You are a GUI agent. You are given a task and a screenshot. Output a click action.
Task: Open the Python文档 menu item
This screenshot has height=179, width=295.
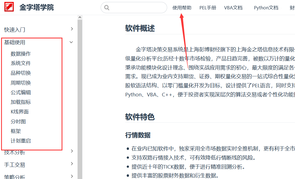(266, 8)
